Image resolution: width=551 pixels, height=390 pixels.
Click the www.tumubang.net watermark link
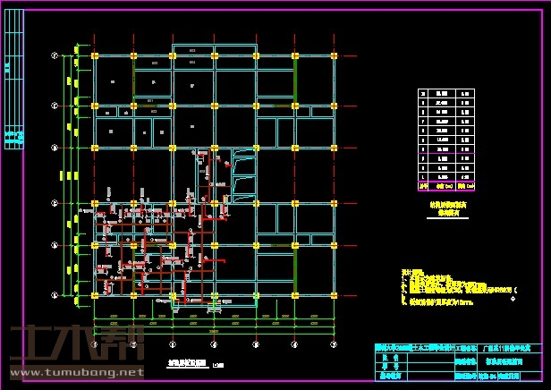point(77,371)
